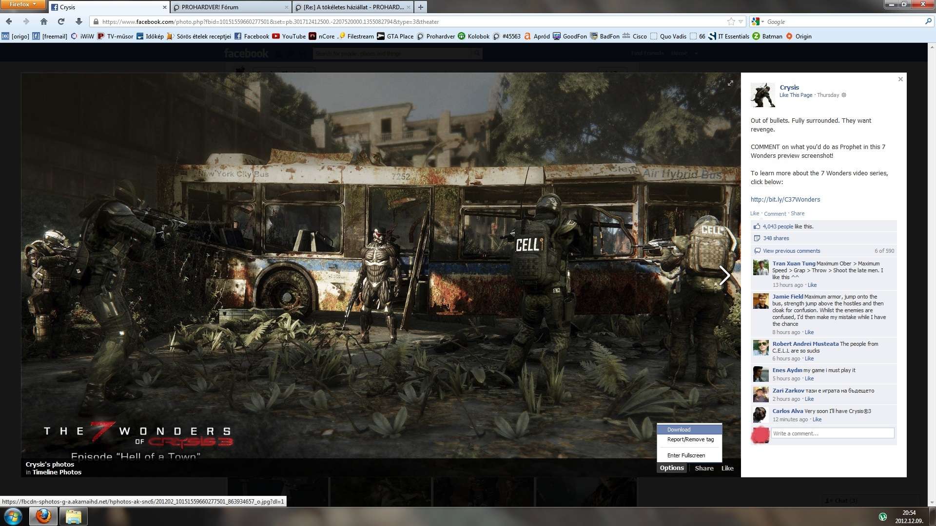The height and width of the screenshot is (526, 936).
Task: Open the Időkép bookmark
Action: (x=150, y=36)
